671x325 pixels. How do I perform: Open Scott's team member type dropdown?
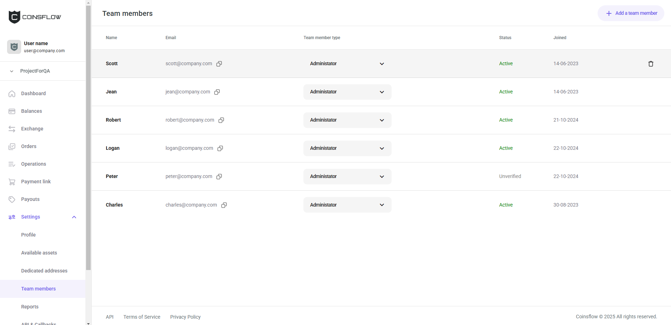click(347, 64)
